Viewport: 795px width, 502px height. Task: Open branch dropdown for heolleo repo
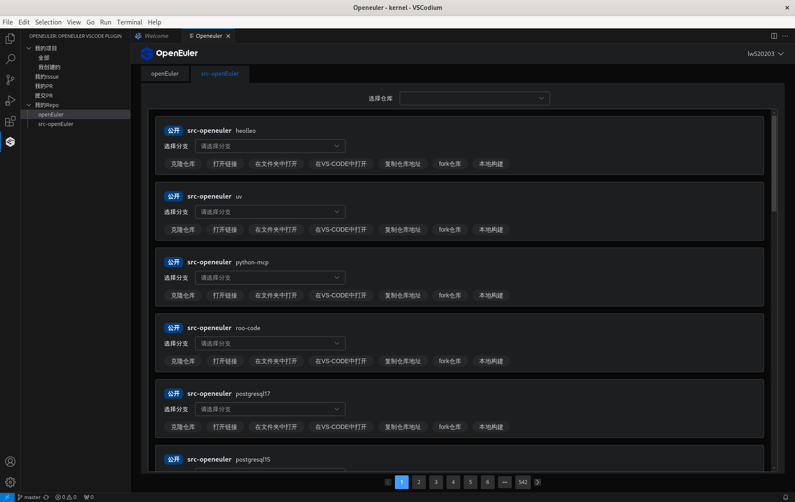click(270, 146)
